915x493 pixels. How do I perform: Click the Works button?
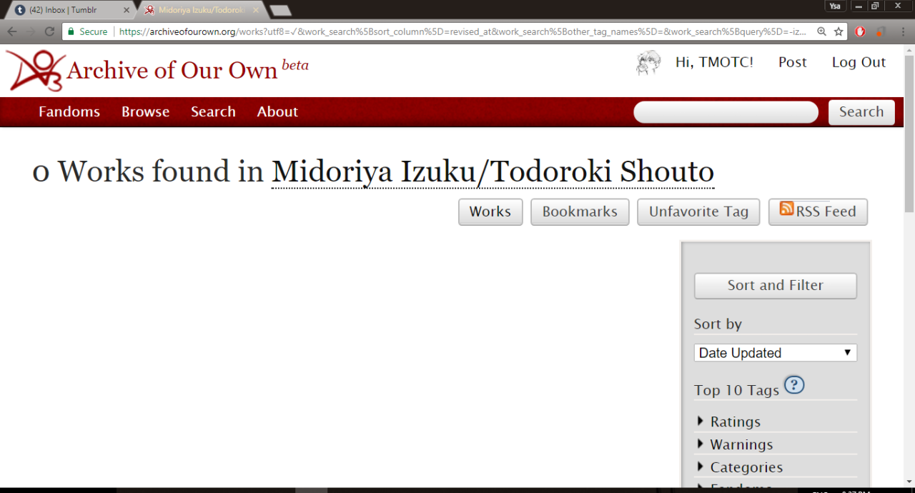[x=490, y=211]
